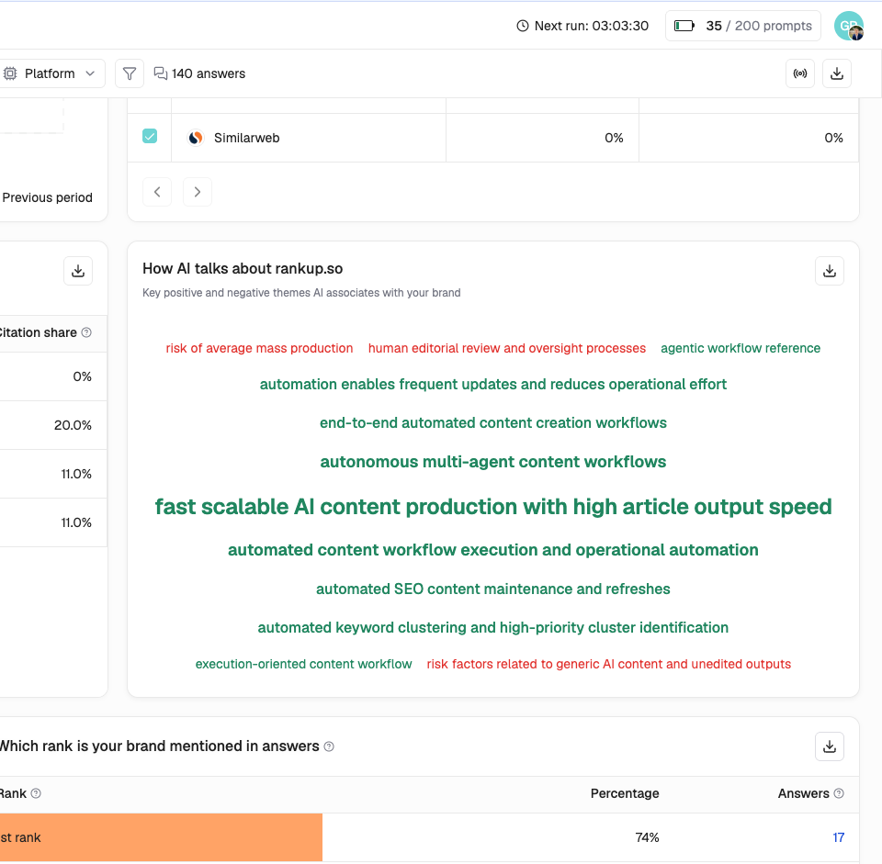Click 'risk factors related to generic AI content'

pyautogui.click(x=608, y=665)
